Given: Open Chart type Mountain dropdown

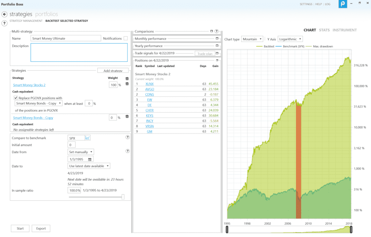Looking at the screenshot, I should (x=252, y=39).
